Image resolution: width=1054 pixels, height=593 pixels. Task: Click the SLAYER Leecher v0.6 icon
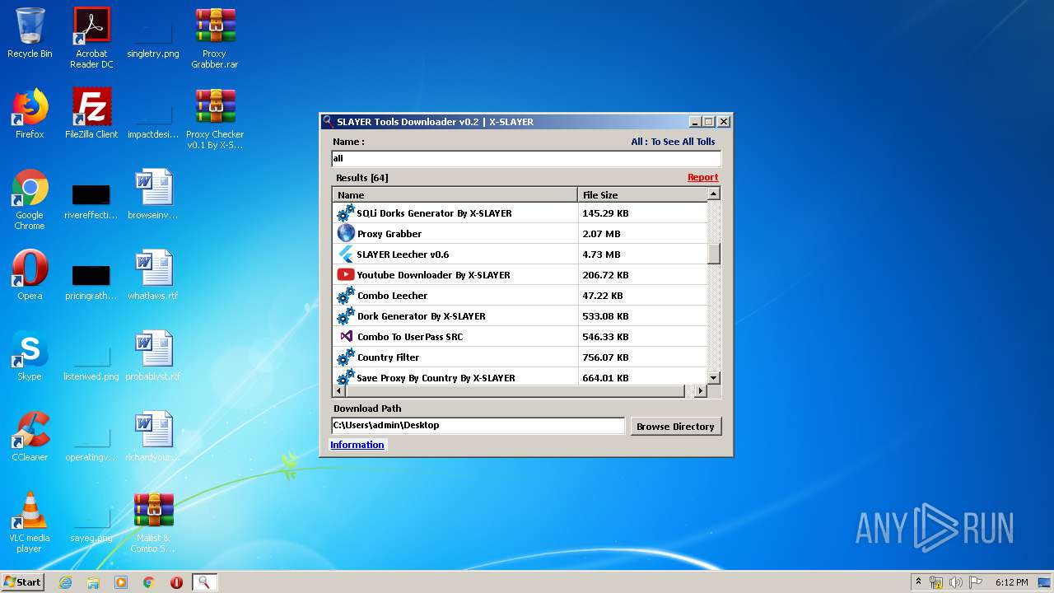pos(346,254)
